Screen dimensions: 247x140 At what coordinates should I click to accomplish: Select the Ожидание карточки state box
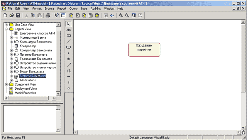click(144, 50)
